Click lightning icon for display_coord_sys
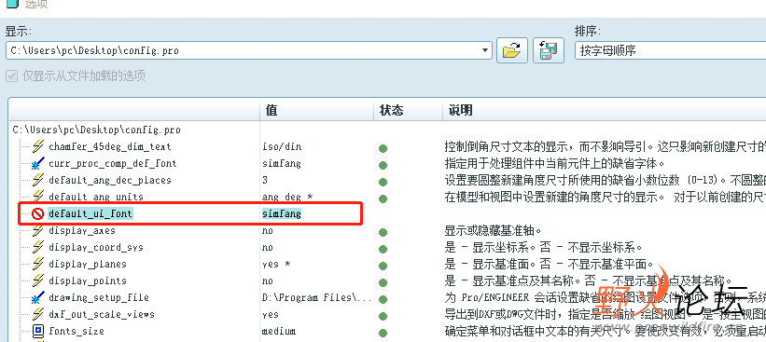766x342 pixels. pos(38,247)
